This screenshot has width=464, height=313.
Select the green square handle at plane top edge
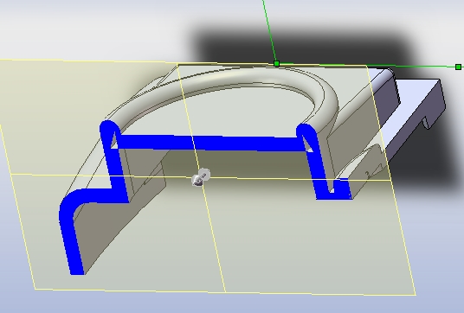(277, 63)
